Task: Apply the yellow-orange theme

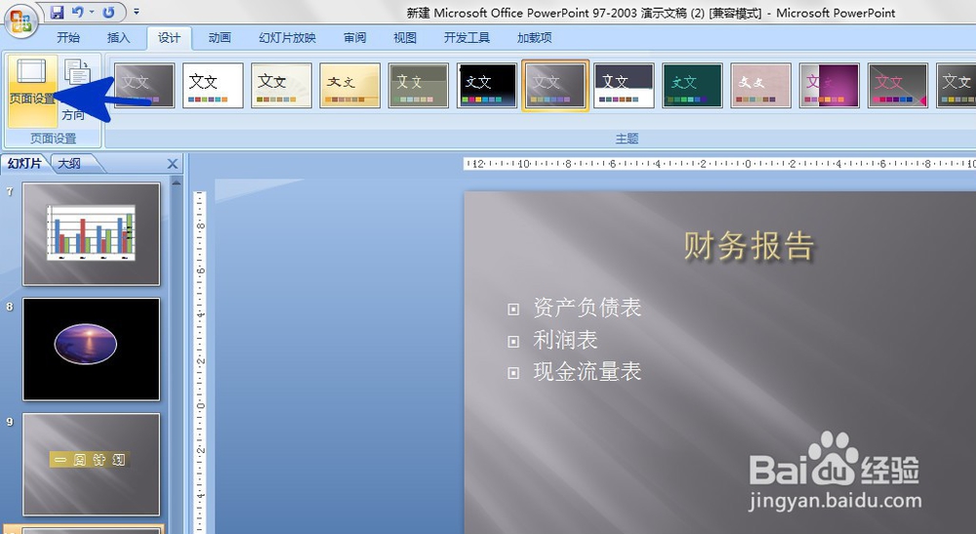Action: pos(349,85)
